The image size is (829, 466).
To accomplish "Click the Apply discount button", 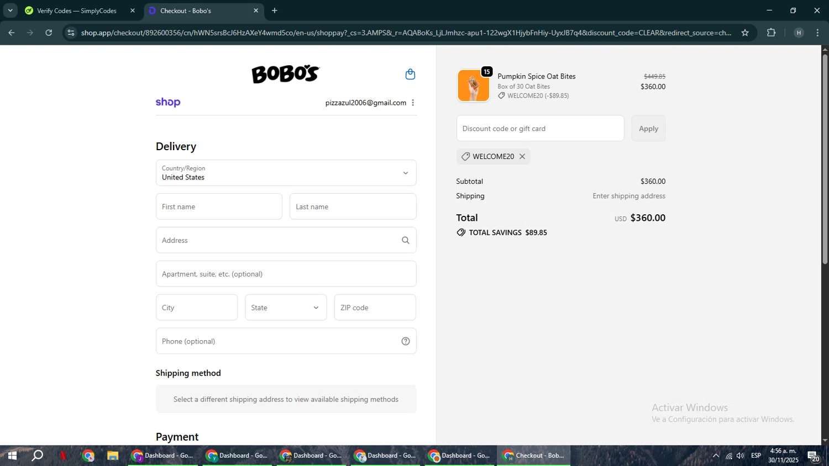I will click(648, 128).
